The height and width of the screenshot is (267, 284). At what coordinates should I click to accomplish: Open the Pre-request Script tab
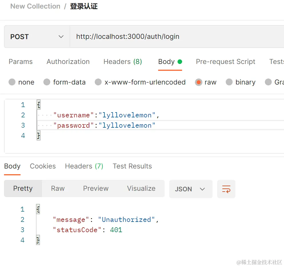click(x=225, y=62)
